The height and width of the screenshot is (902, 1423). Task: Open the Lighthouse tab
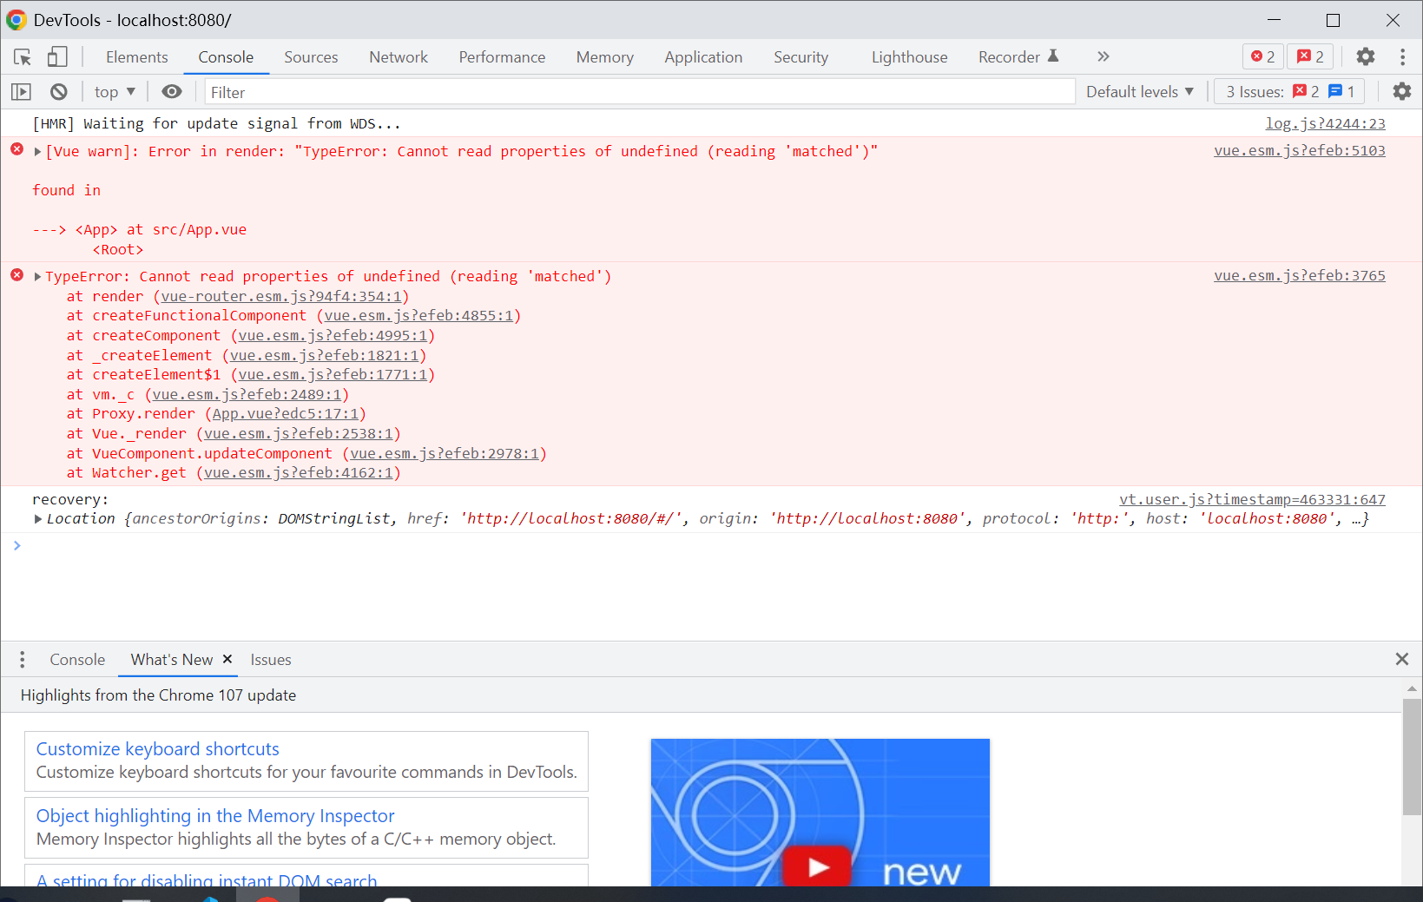pos(909,57)
